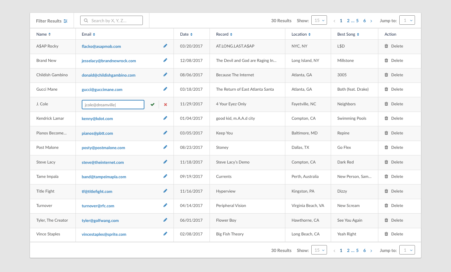
Task: Delete the Turnover row
Action: point(394,205)
